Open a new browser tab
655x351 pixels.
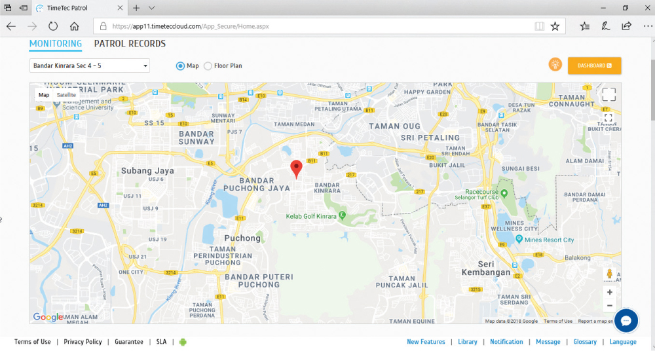pyautogui.click(x=136, y=8)
